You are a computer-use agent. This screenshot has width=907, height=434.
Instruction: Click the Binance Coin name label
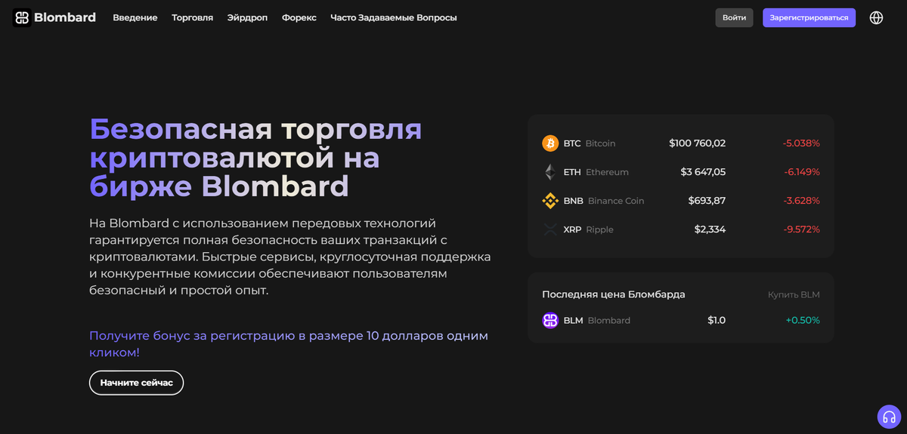click(x=616, y=201)
